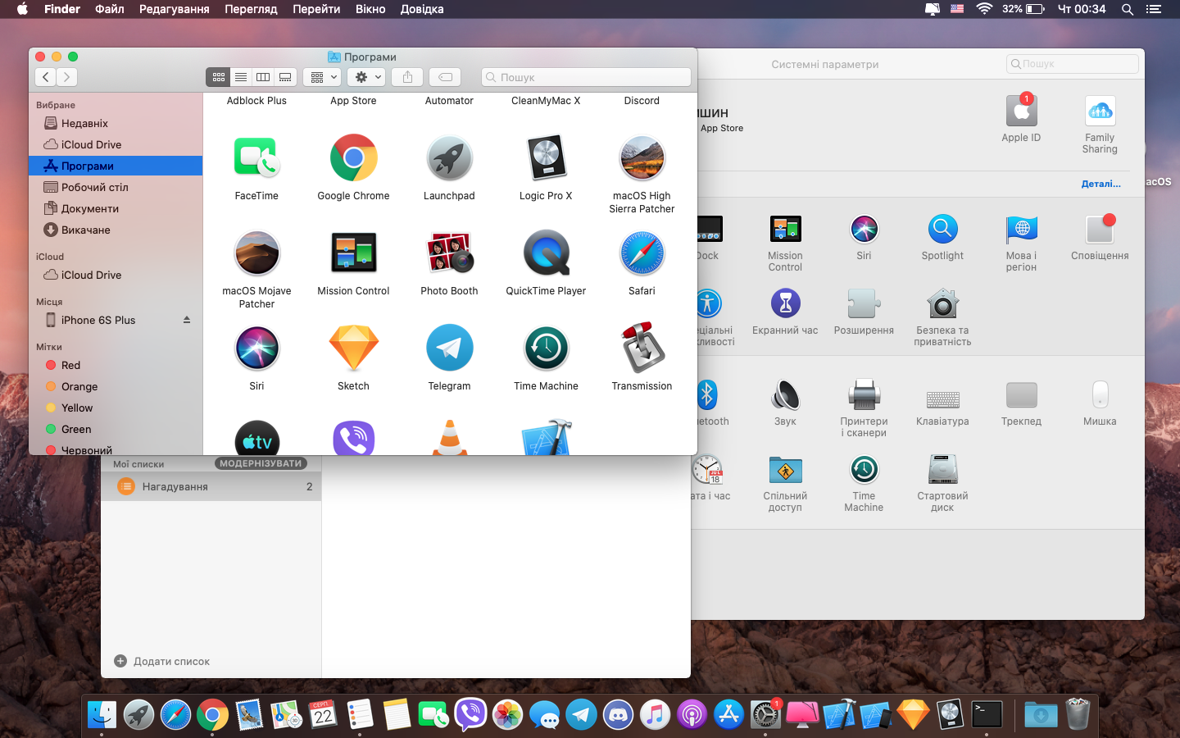Open Довідка menu
1180x738 pixels.
[x=422, y=9]
